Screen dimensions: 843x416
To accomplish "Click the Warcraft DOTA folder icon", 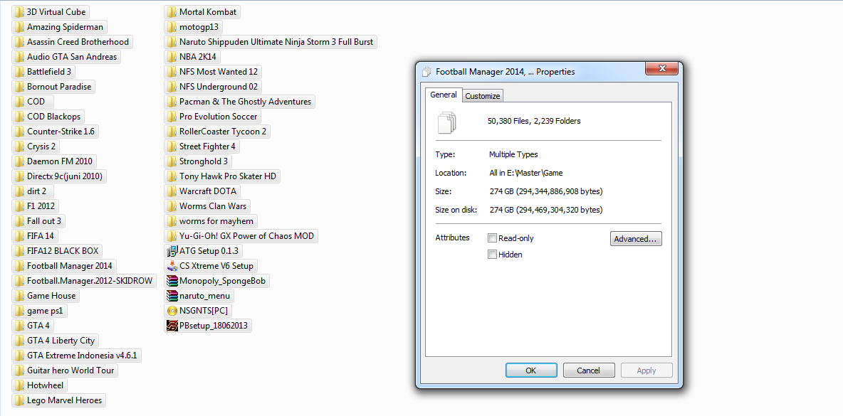I will click(172, 191).
